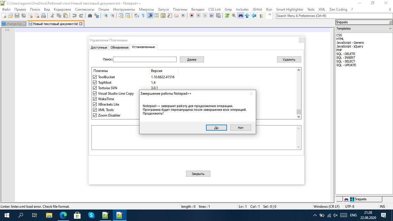The image size is (393, 221).
Task: Toggle the indent guide toolbar icon
Action: (150, 16)
